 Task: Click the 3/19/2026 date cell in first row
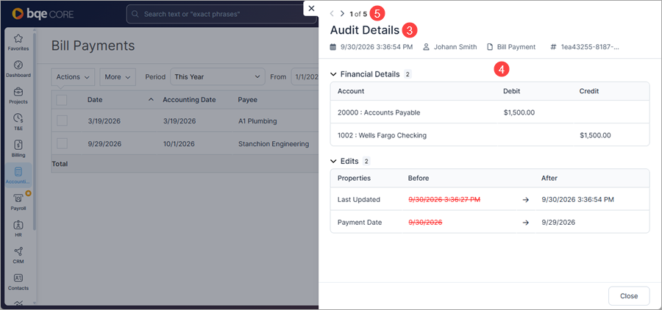[x=104, y=121]
